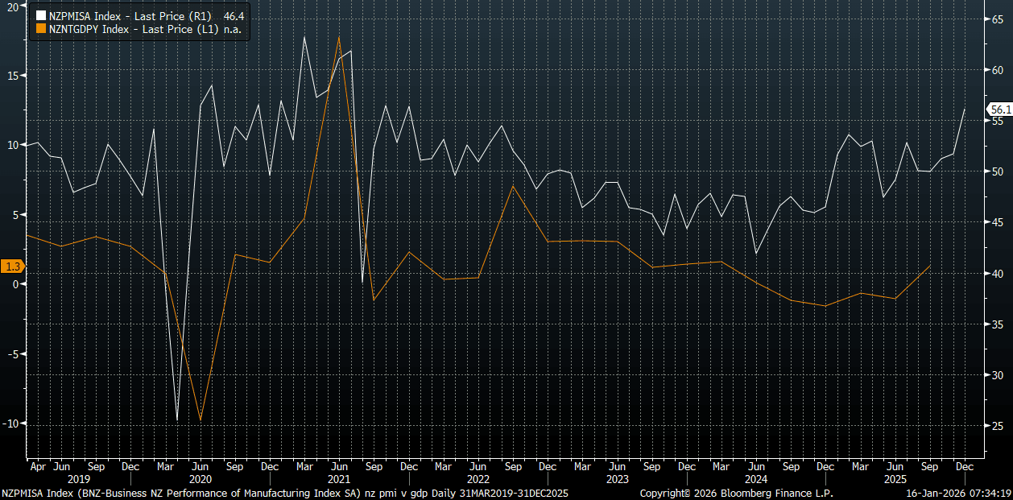The height and width of the screenshot is (500, 1013).
Task: Click the 2025 year label on the time axis
Action: coord(895,478)
